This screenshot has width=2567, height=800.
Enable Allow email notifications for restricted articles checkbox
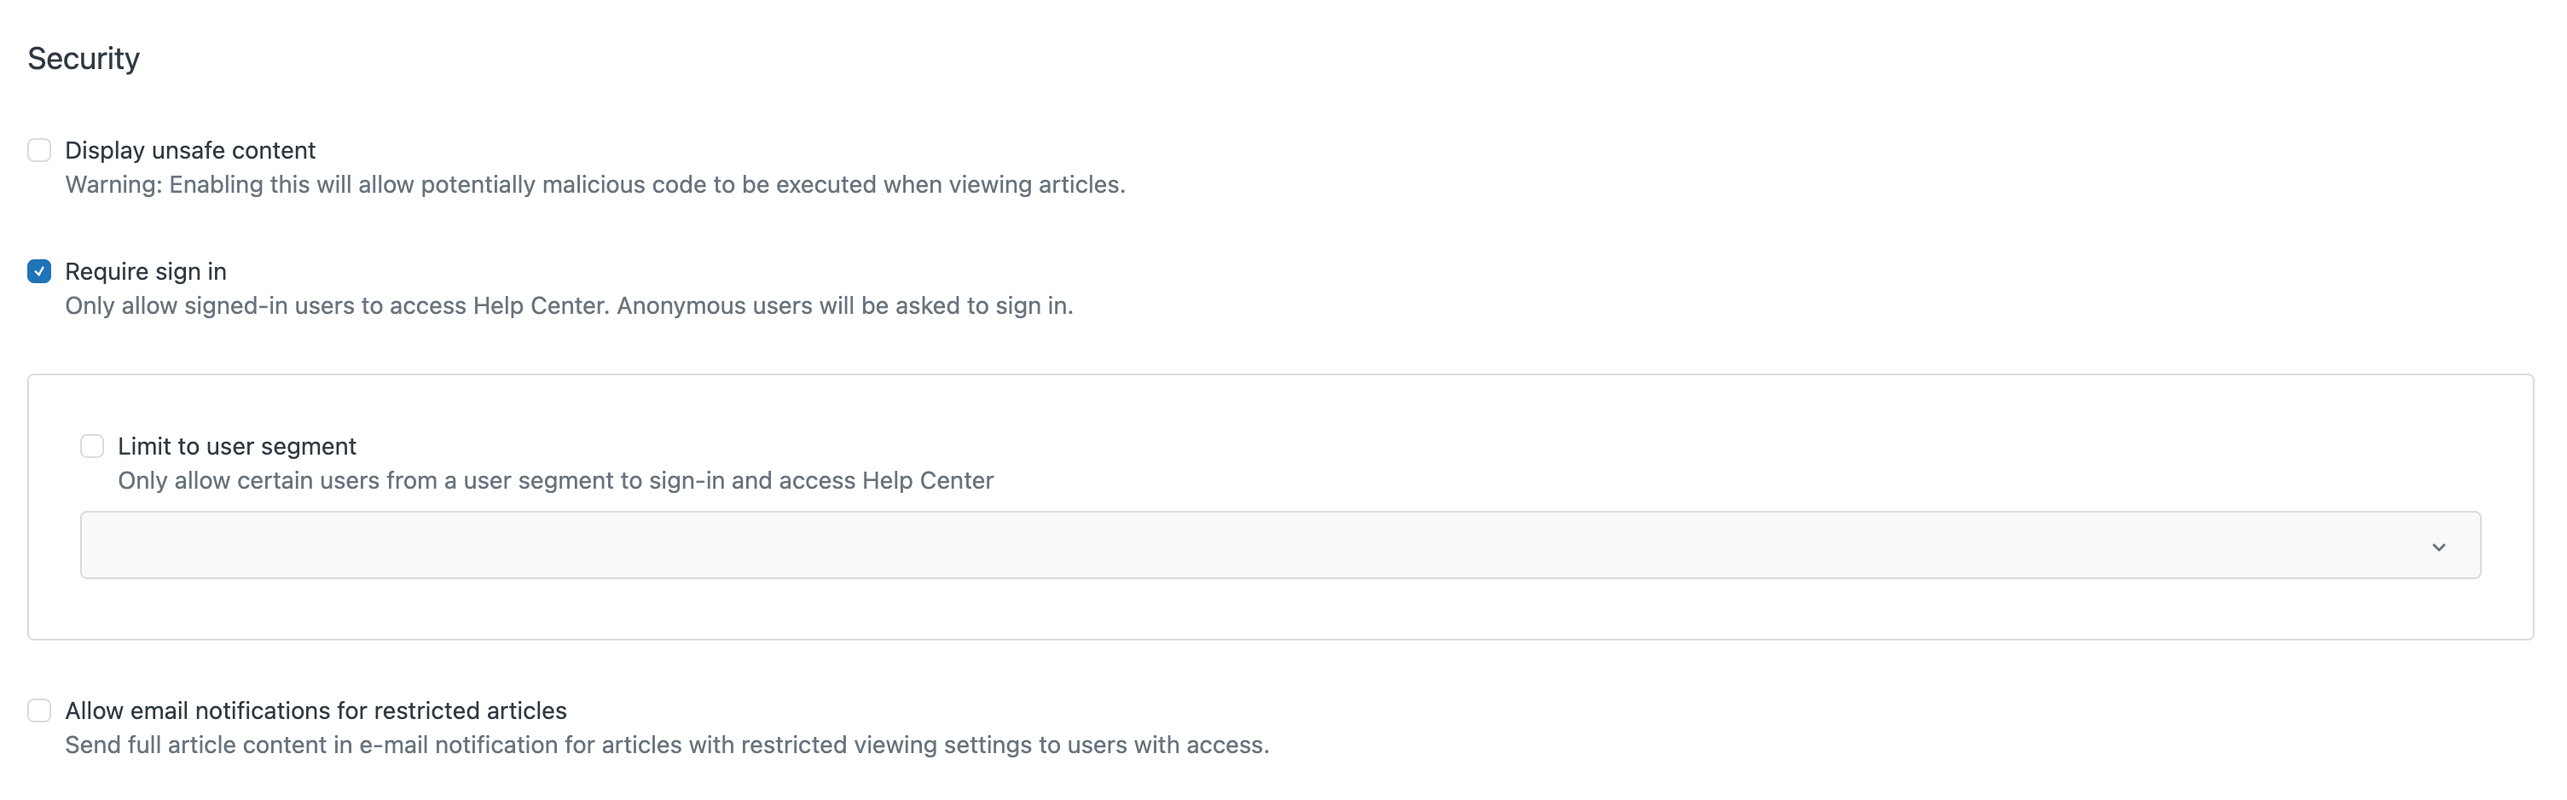[39, 710]
